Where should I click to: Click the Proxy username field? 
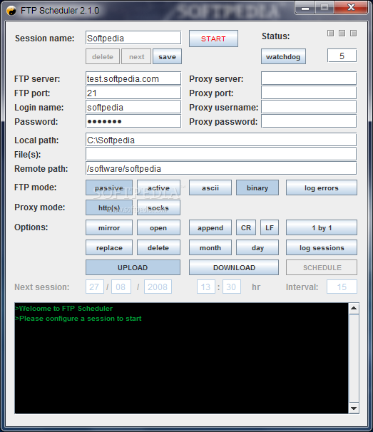pyautogui.click(x=309, y=107)
